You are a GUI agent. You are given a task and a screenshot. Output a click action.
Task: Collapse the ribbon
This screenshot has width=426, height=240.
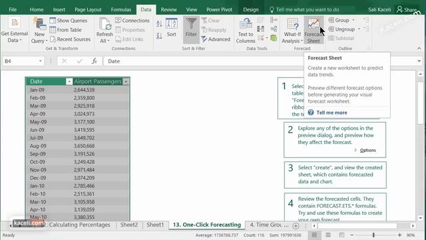(x=419, y=49)
